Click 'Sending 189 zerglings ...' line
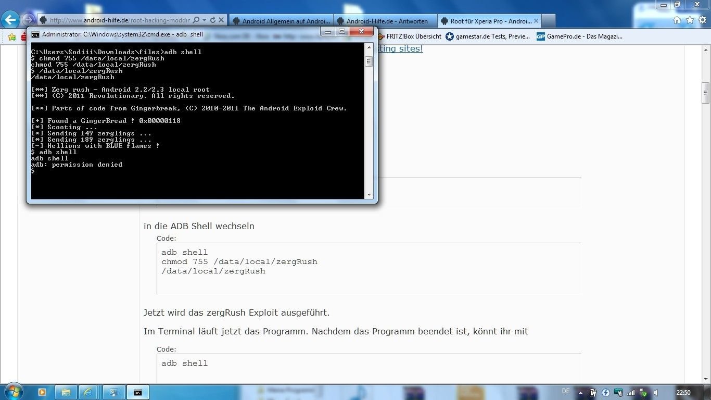This screenshot has width=711, height=400. pyautogui.click(x=91, y=140)
